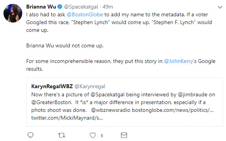The width and height of the screenshot is (226, 141).
Task: Open quoted tweet author KarynRegalWBZ
Action: coord(52,86)
